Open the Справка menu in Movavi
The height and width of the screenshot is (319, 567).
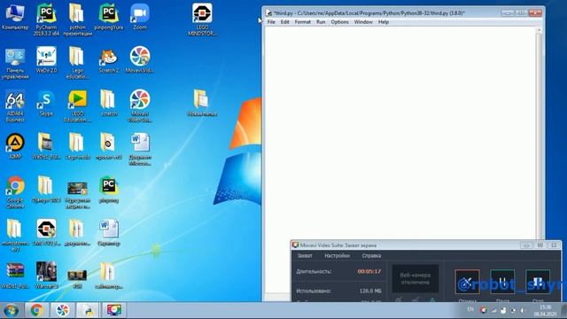click(371, 256)
